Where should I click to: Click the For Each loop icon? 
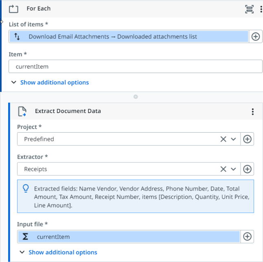coord(13,9)
